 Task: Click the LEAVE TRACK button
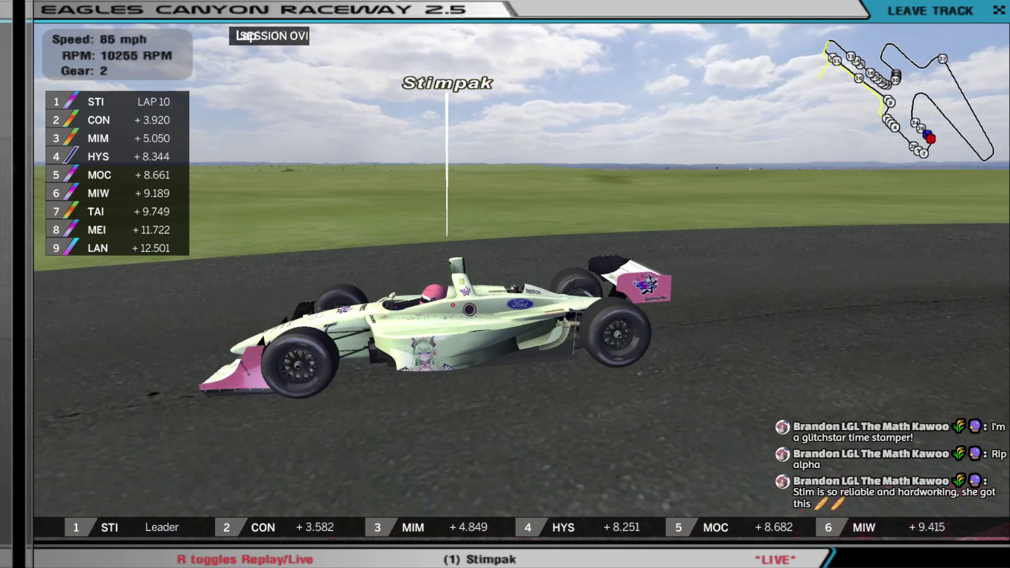(930, 11)
